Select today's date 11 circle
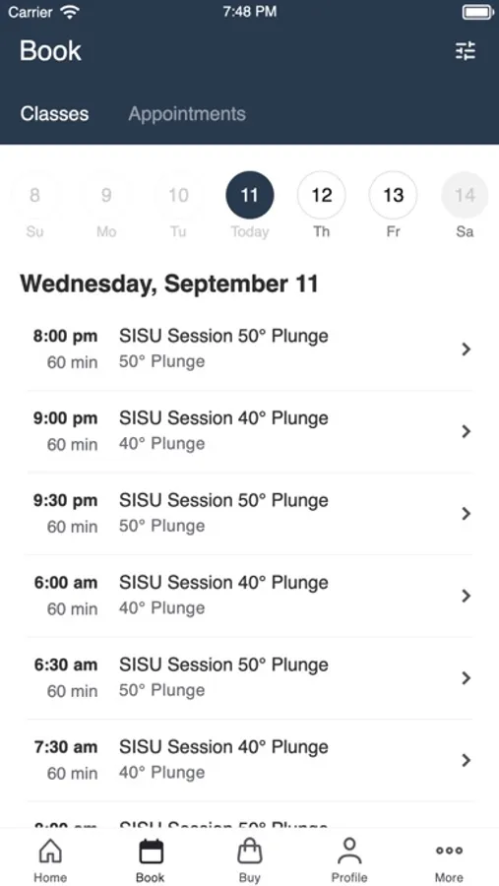The height and width of the screenshot is (886, 499). click(x=250, y=196)
